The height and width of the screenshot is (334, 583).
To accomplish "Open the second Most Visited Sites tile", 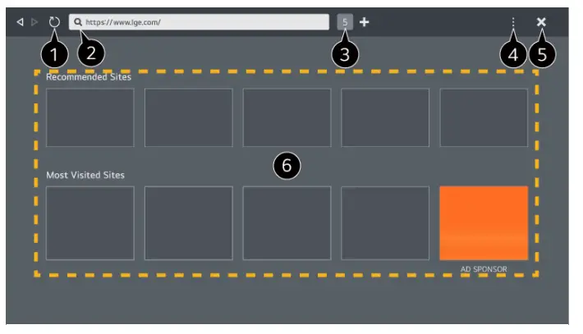I will click(189, 223).
